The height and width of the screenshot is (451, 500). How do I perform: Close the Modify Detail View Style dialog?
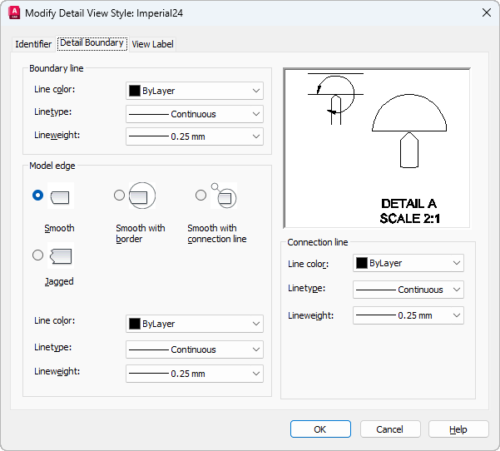486,12
